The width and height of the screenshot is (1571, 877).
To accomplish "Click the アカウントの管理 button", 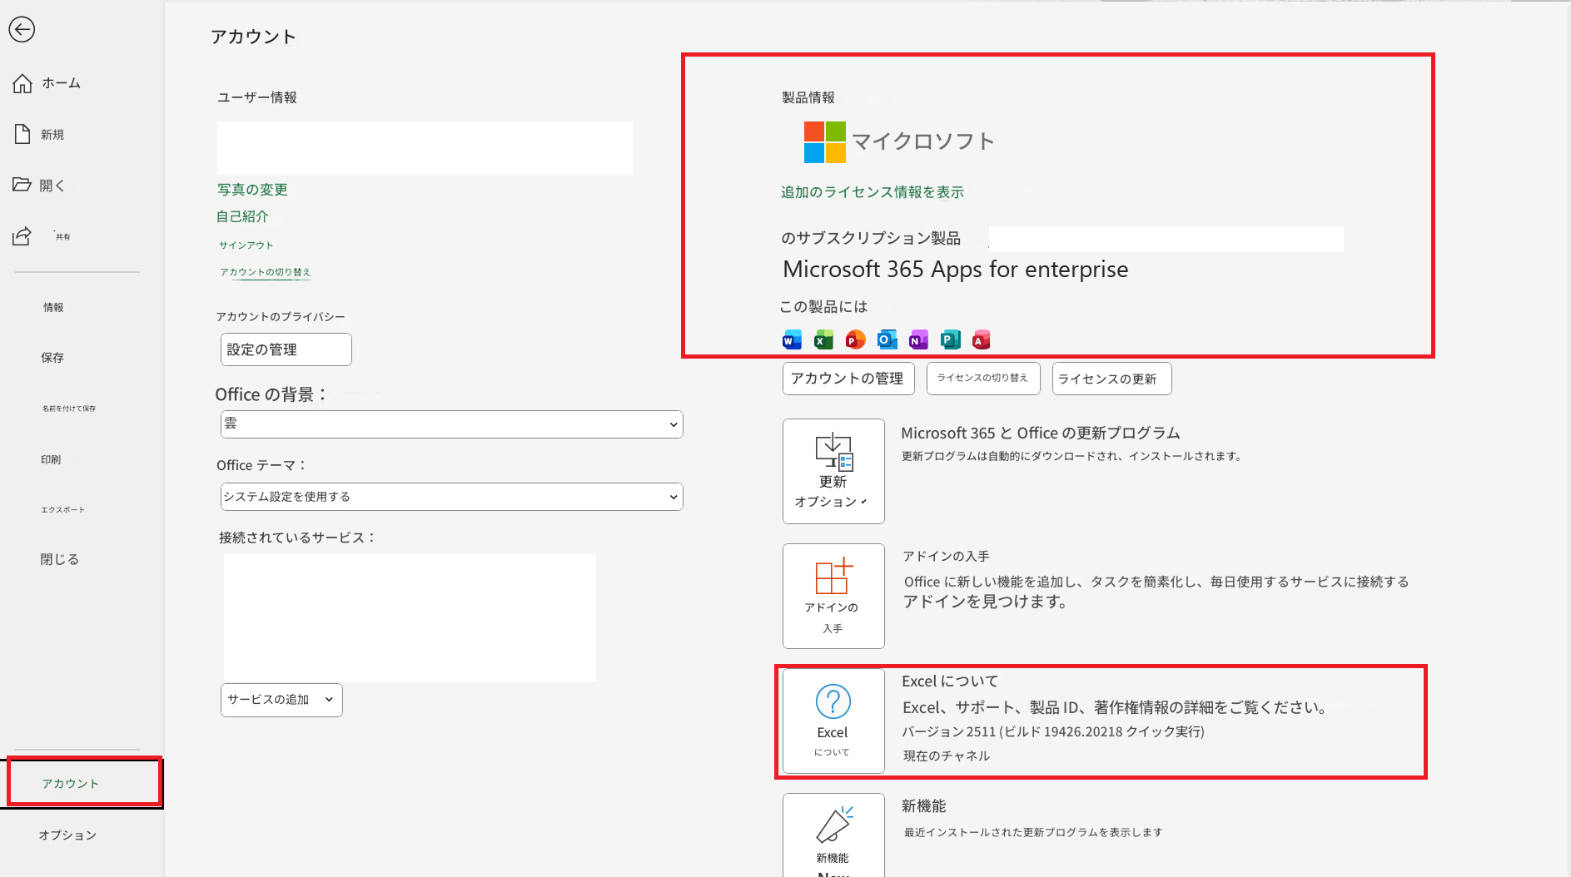I will click(x=848, y=379).
